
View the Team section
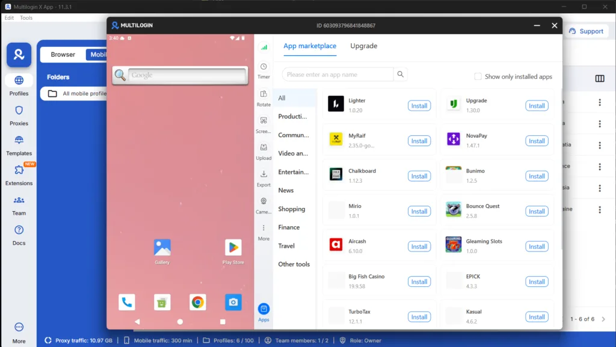coord(19,206)
